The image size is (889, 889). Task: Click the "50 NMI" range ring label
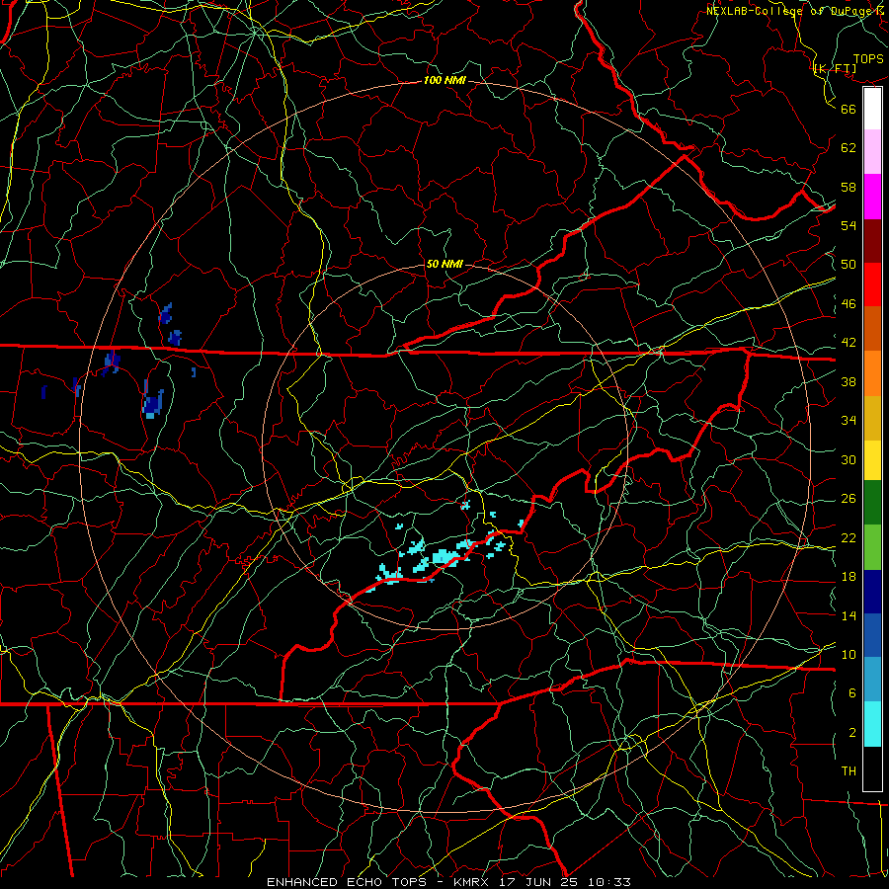[x=444, y=264]
